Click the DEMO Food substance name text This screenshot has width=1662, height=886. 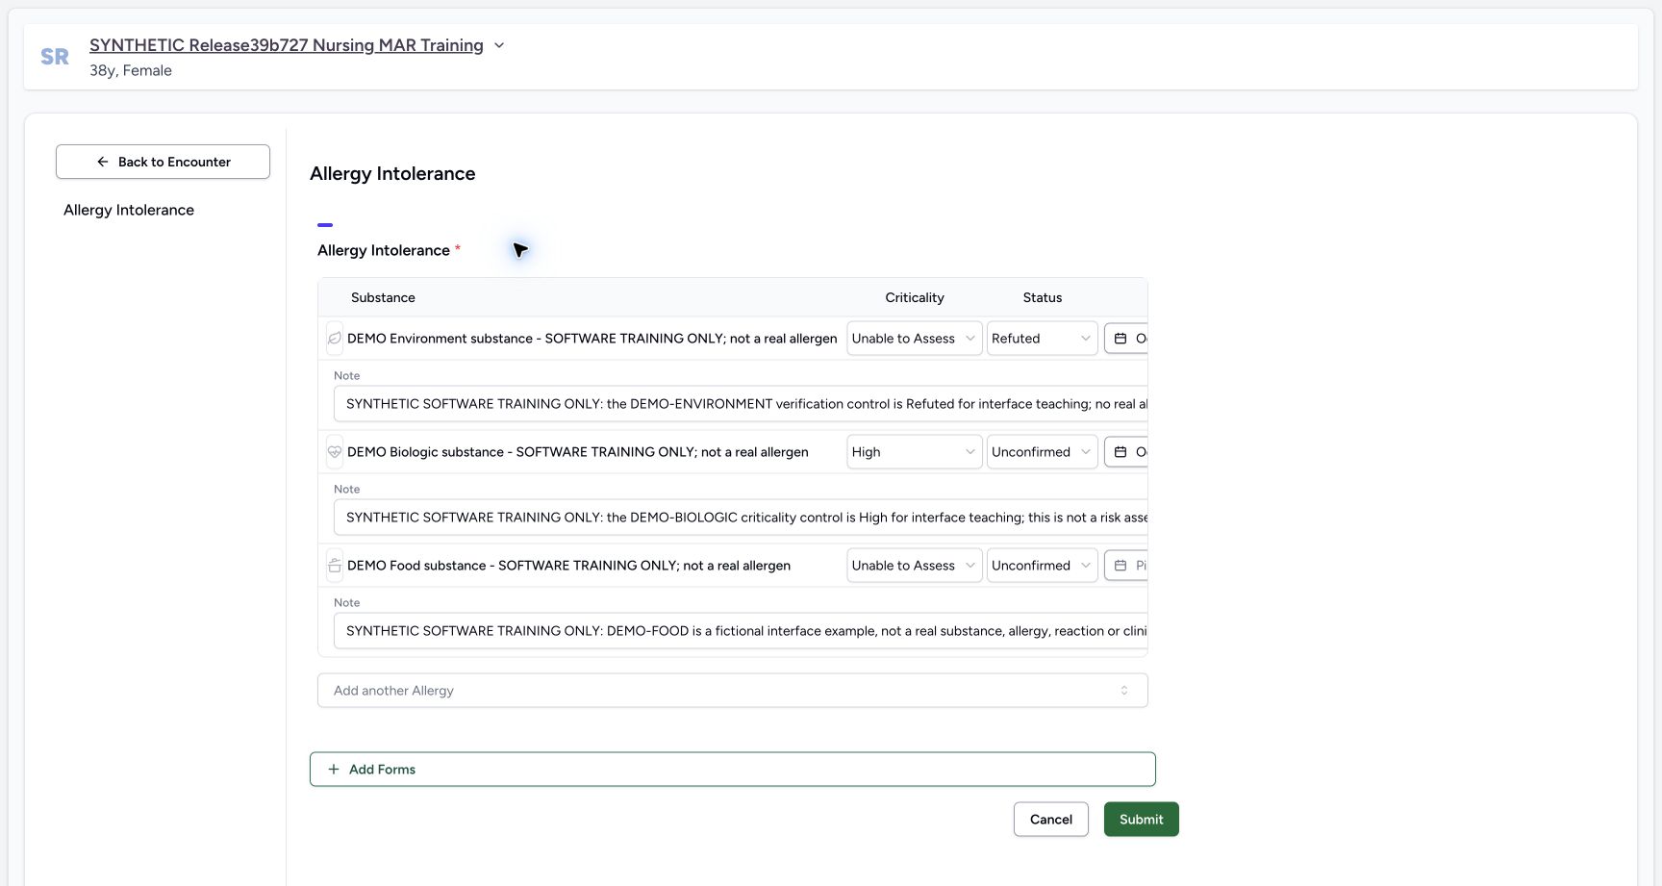[569, 566]
